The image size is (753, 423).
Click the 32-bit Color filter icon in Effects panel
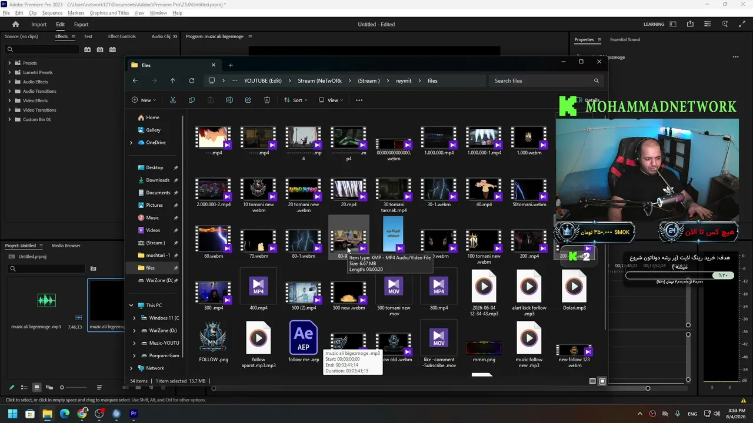[x=100, y=49]
